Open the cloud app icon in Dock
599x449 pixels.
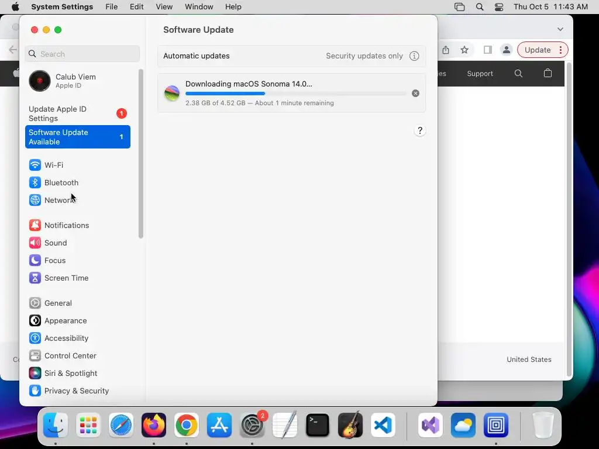click(x=463, y=425)
